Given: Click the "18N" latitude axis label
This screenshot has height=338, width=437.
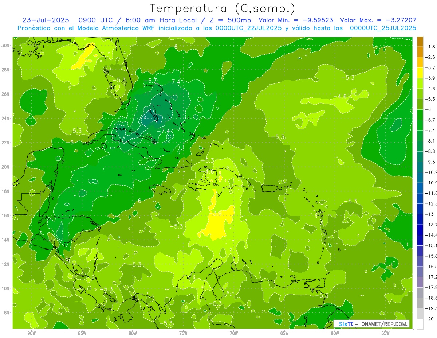Looking at the screenshot, I should pyautogui.click(x=6, y=191).
